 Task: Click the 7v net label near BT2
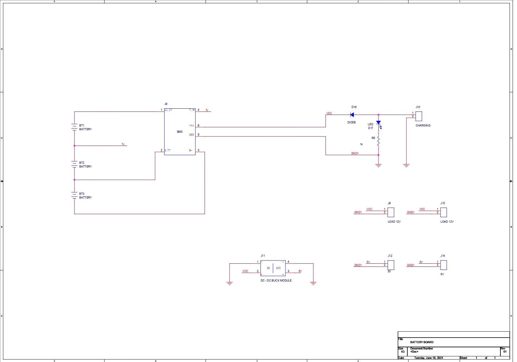123,144
